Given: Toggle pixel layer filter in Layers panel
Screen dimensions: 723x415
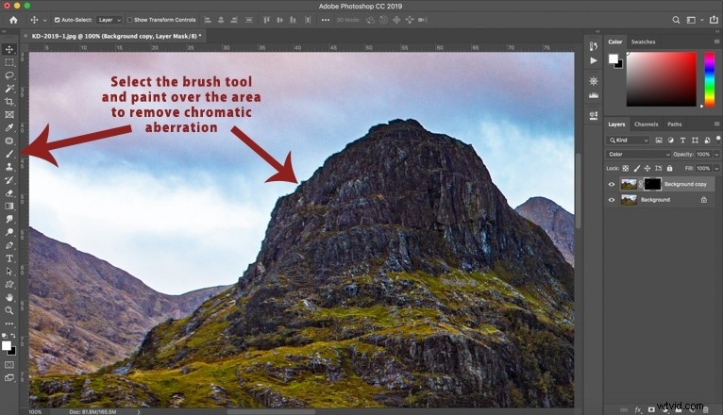Looking at the screenshot, I should tap(659, 140).
